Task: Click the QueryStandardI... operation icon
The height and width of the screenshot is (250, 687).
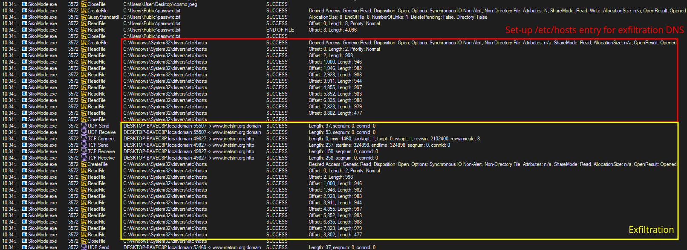Action: tap(84, 17)
